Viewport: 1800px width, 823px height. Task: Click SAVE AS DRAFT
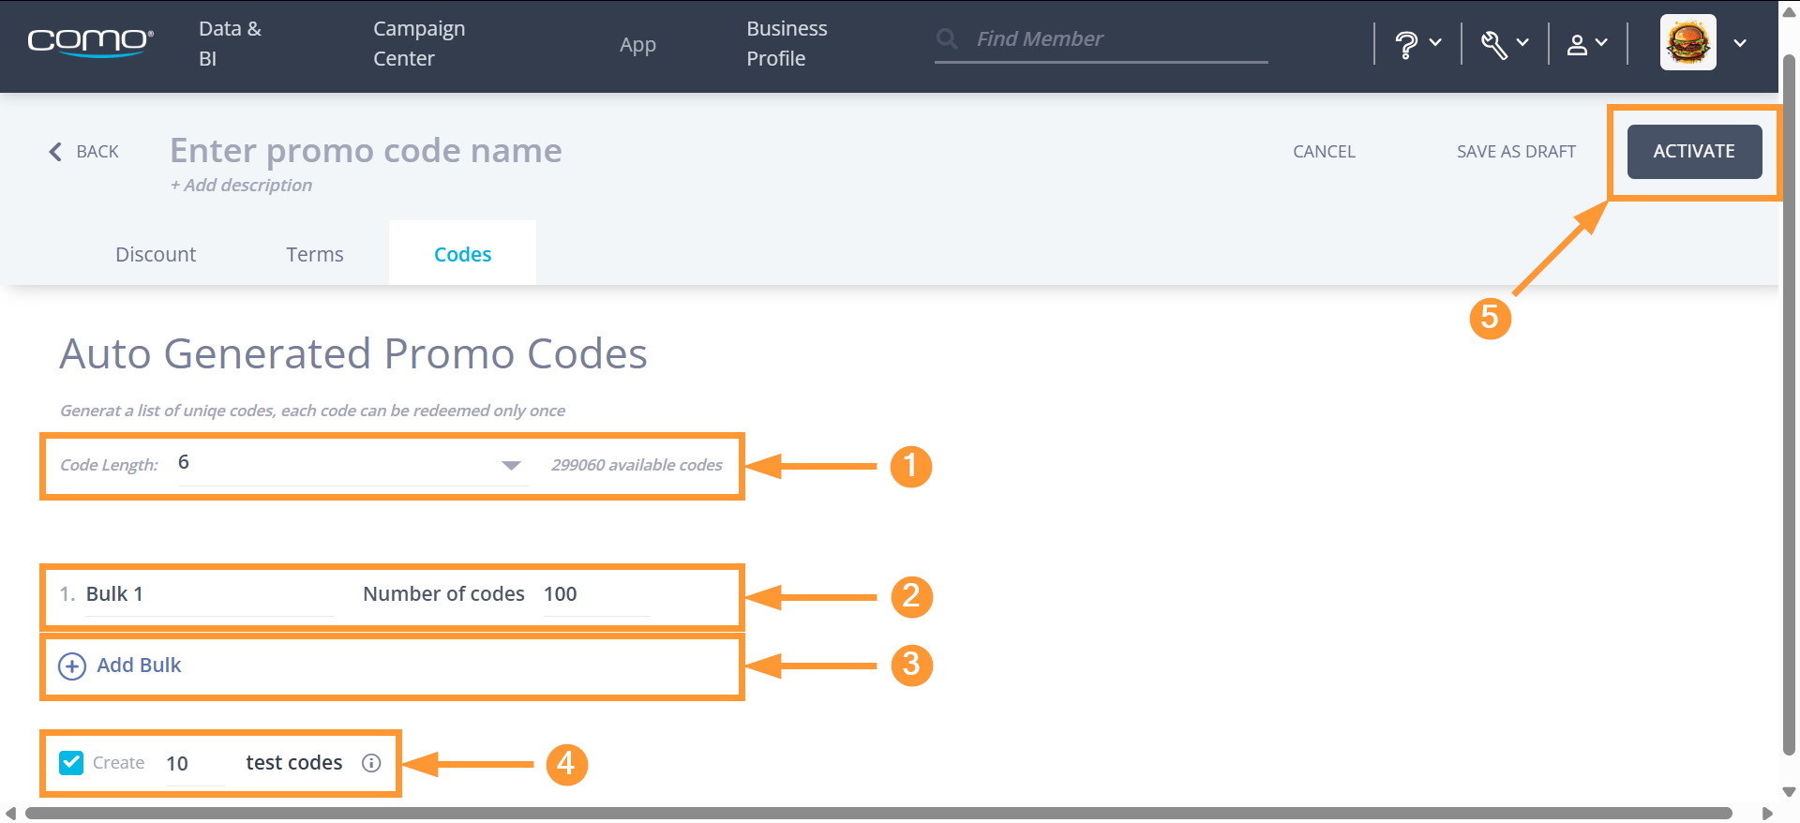coord(1516,152)
